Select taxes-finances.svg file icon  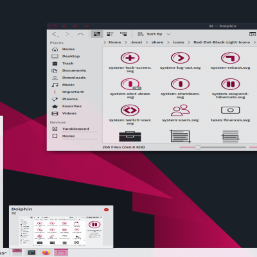click(231, 110)
